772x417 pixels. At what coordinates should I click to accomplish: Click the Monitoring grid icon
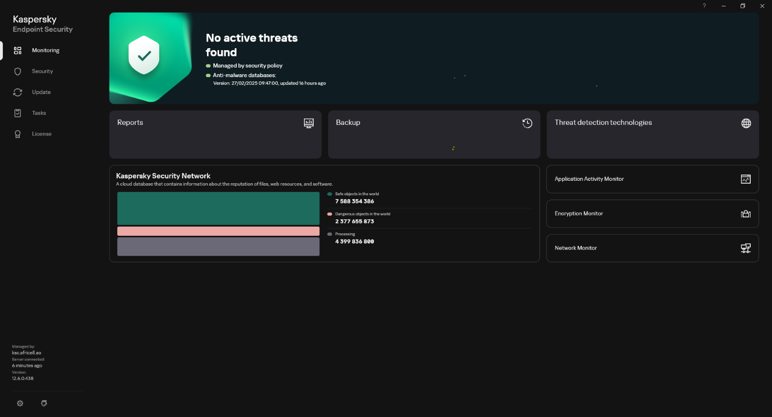tap(18, 51)
